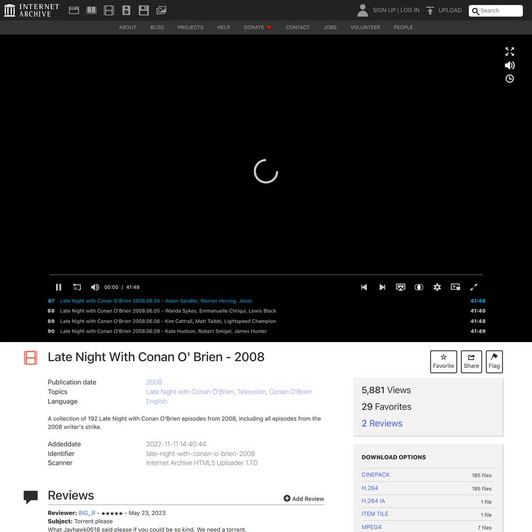Image resolution: width=532 pixels, height=532 pixels.
Task: Click the video seek progress bar
Action: click(266, 275)
